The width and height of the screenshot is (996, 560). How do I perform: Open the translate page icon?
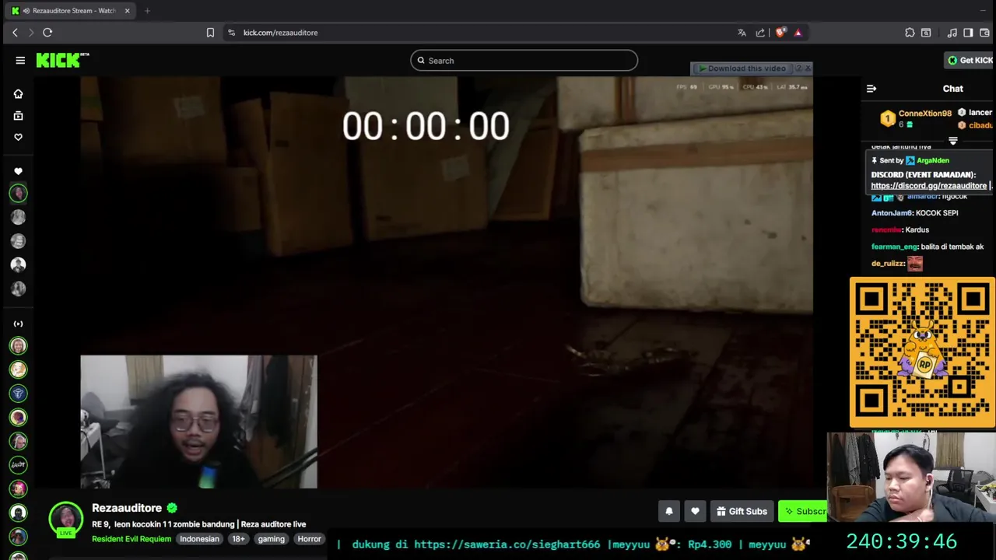[x=742, y=33]
